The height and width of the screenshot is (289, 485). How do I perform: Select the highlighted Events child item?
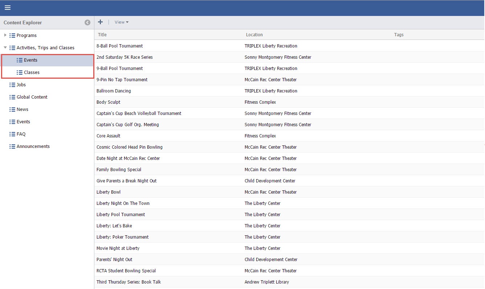click(30, 60)
